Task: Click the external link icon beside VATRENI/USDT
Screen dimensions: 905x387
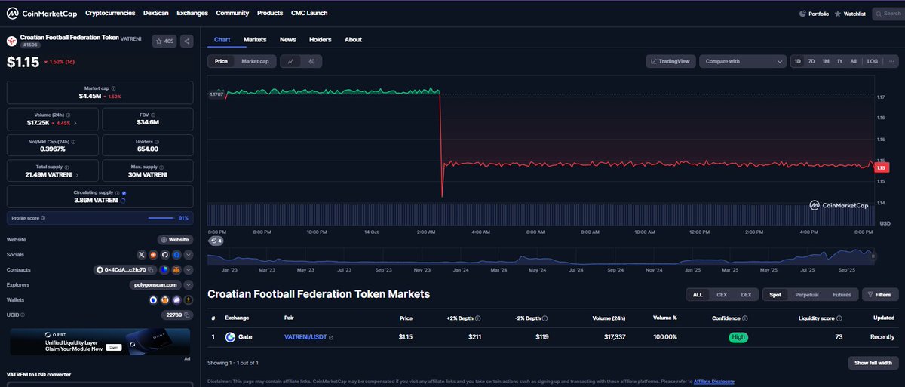Action: pyautogui.click(x=331, y=337)
